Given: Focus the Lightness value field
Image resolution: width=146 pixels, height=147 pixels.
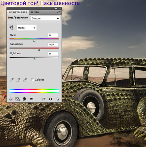Looking at the screenshot, I should pyautogui.click(x=53, y=54).
